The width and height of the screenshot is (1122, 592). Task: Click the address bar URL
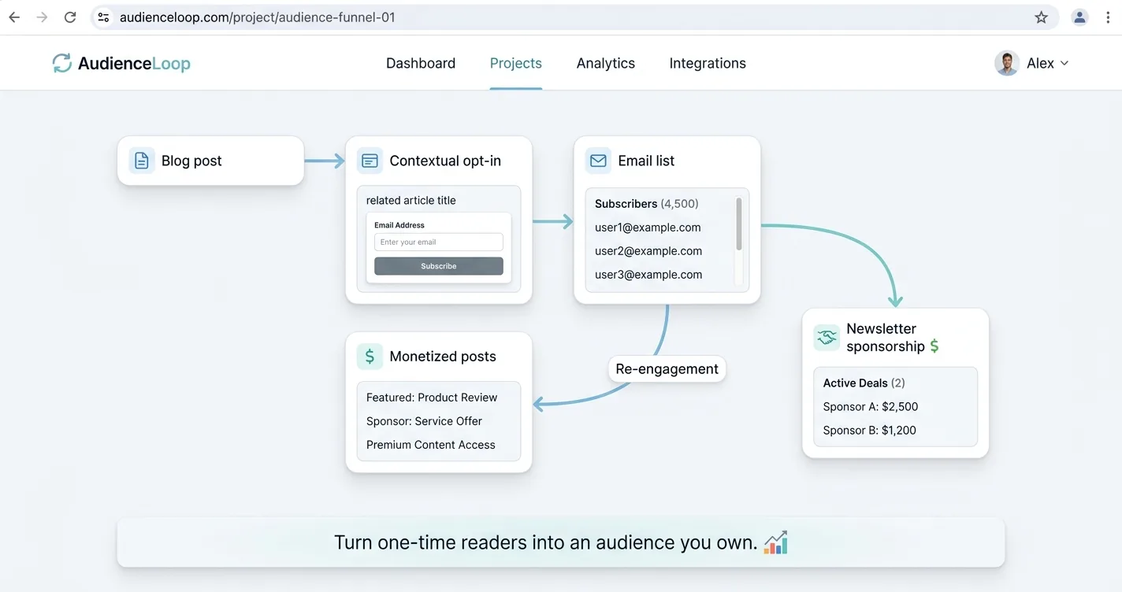pos(257,17)
